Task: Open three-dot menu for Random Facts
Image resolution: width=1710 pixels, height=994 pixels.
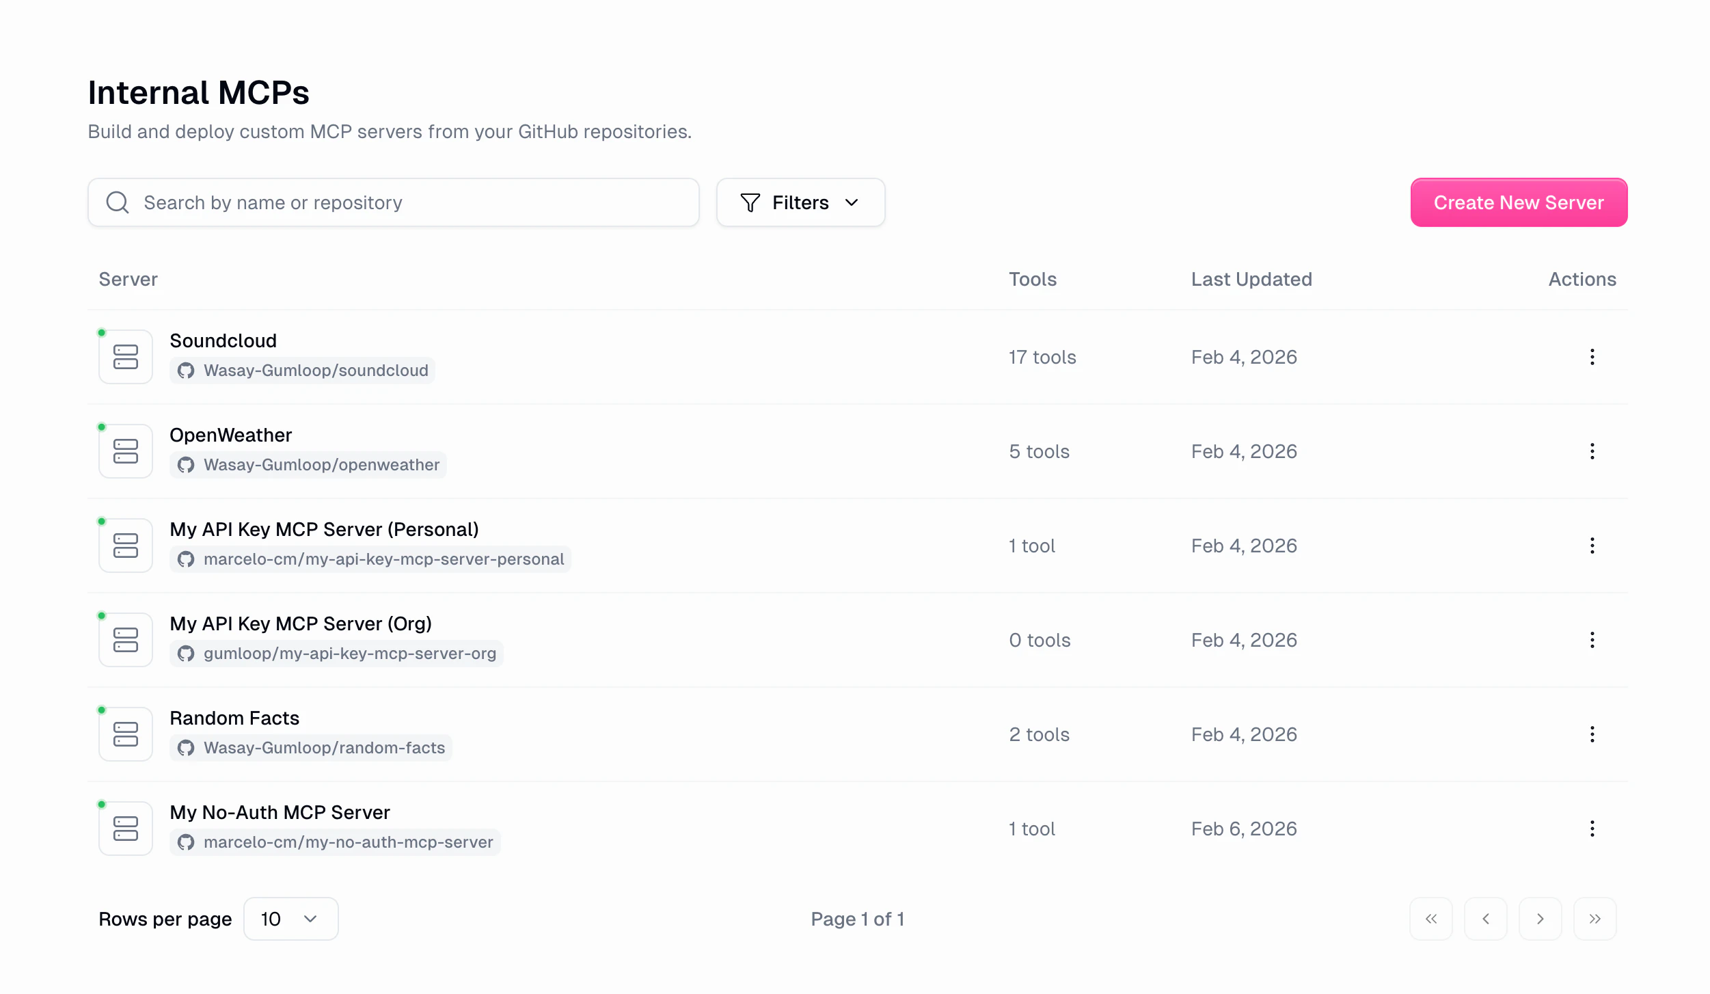Action: click(1592, 734)
